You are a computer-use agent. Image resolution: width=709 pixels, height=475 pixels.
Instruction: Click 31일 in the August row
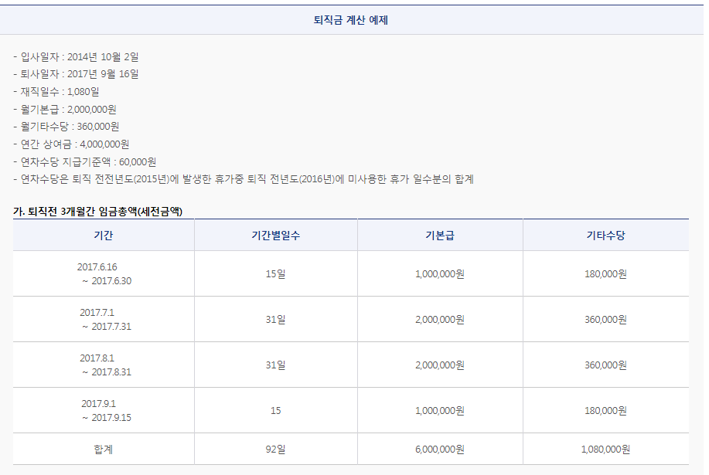pos(276,365)
